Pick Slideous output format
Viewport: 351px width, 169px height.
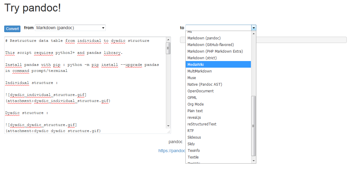(x=218, y=137)
